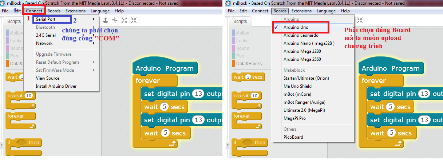Click the purple Looks swatch in right window

point(234,41)
